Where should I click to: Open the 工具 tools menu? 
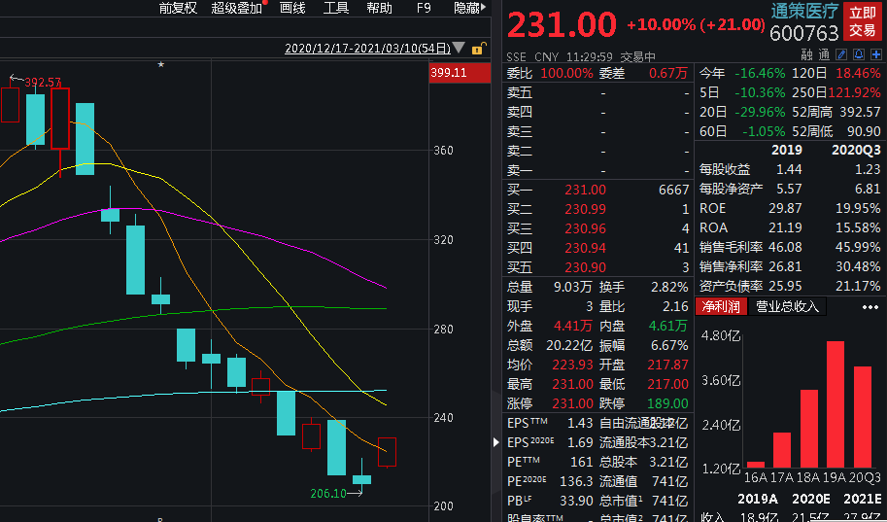coord(336,8)
